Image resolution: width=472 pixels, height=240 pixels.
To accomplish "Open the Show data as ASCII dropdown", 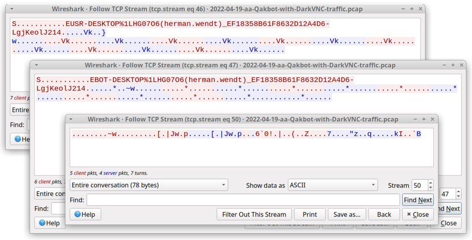I will coord(333,185).
